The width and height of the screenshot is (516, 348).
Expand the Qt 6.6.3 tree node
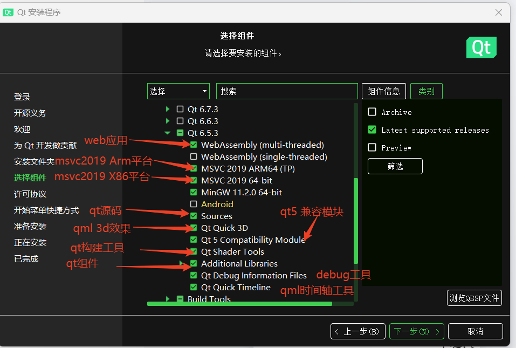(x=168, y=121)
